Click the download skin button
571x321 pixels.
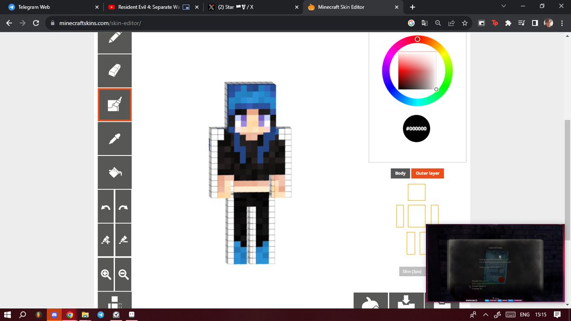click(406, 300)
